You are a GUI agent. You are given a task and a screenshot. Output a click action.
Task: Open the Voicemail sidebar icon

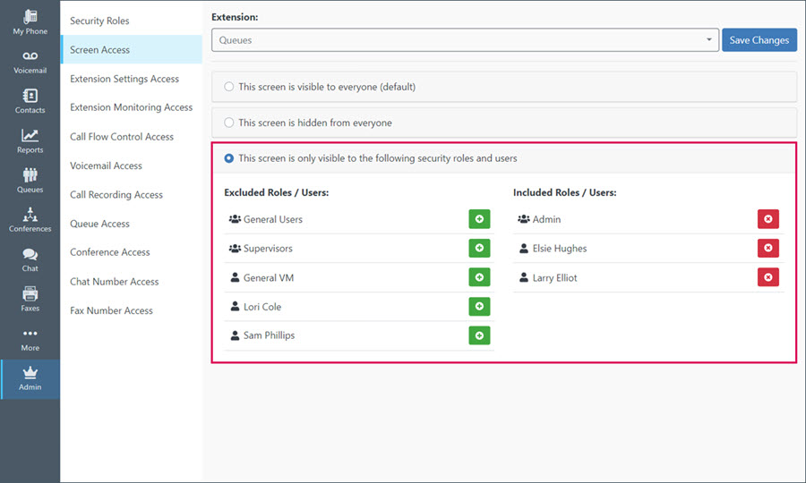pyautogui.click(x=30, y=62)
